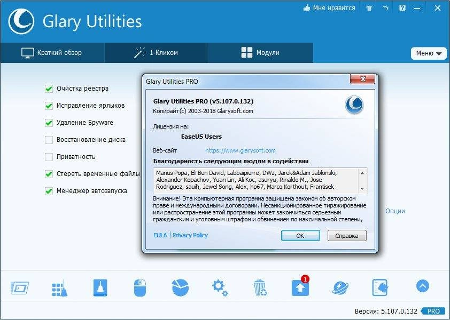Uncheck 'Исправление ярлыков' checkbox
Image resolution: width=450 pixels, height=320 pixels.
click(x=49, y=106)
